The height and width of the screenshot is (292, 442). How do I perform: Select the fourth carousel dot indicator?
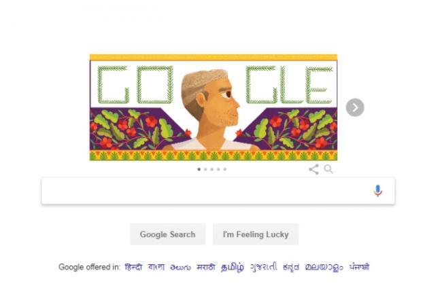coord(218,169)
